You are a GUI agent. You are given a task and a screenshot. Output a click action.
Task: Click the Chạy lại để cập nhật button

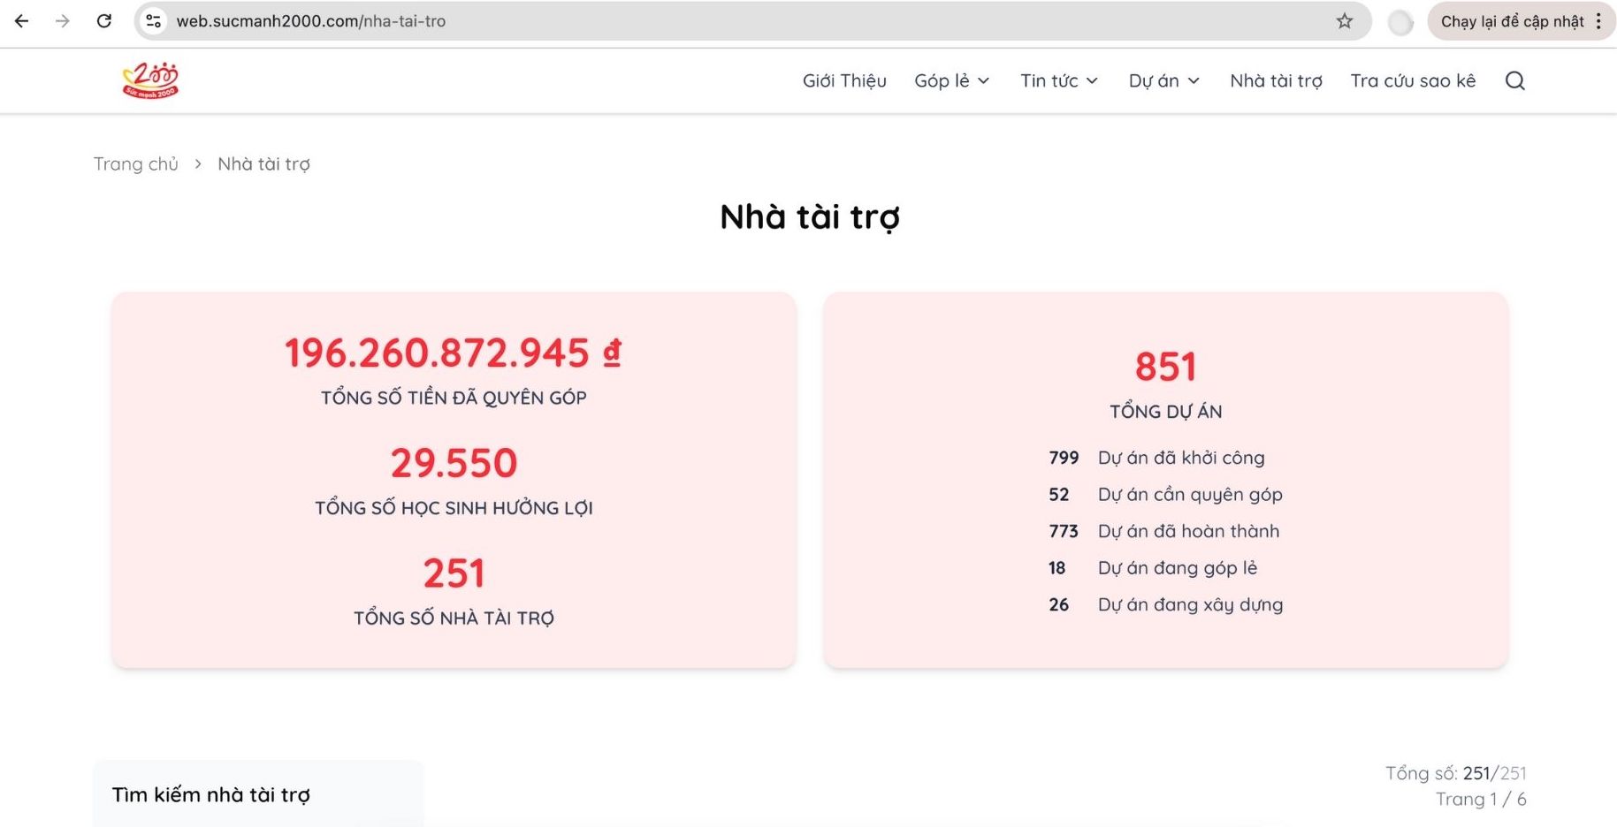click(x=1513, y=21)
